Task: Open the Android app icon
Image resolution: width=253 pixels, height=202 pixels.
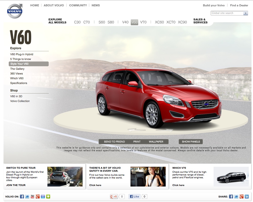Action: pyautogui.click(x=48, y=196)
